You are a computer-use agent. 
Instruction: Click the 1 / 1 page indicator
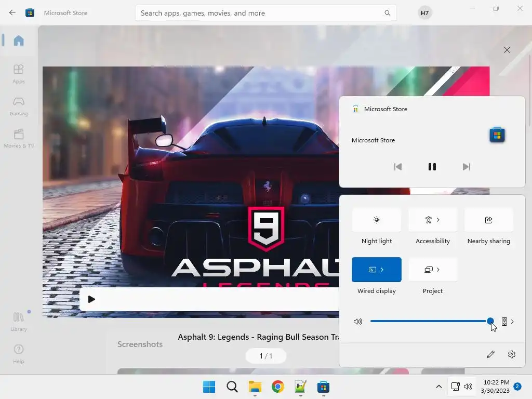click(x=265, y=356)
